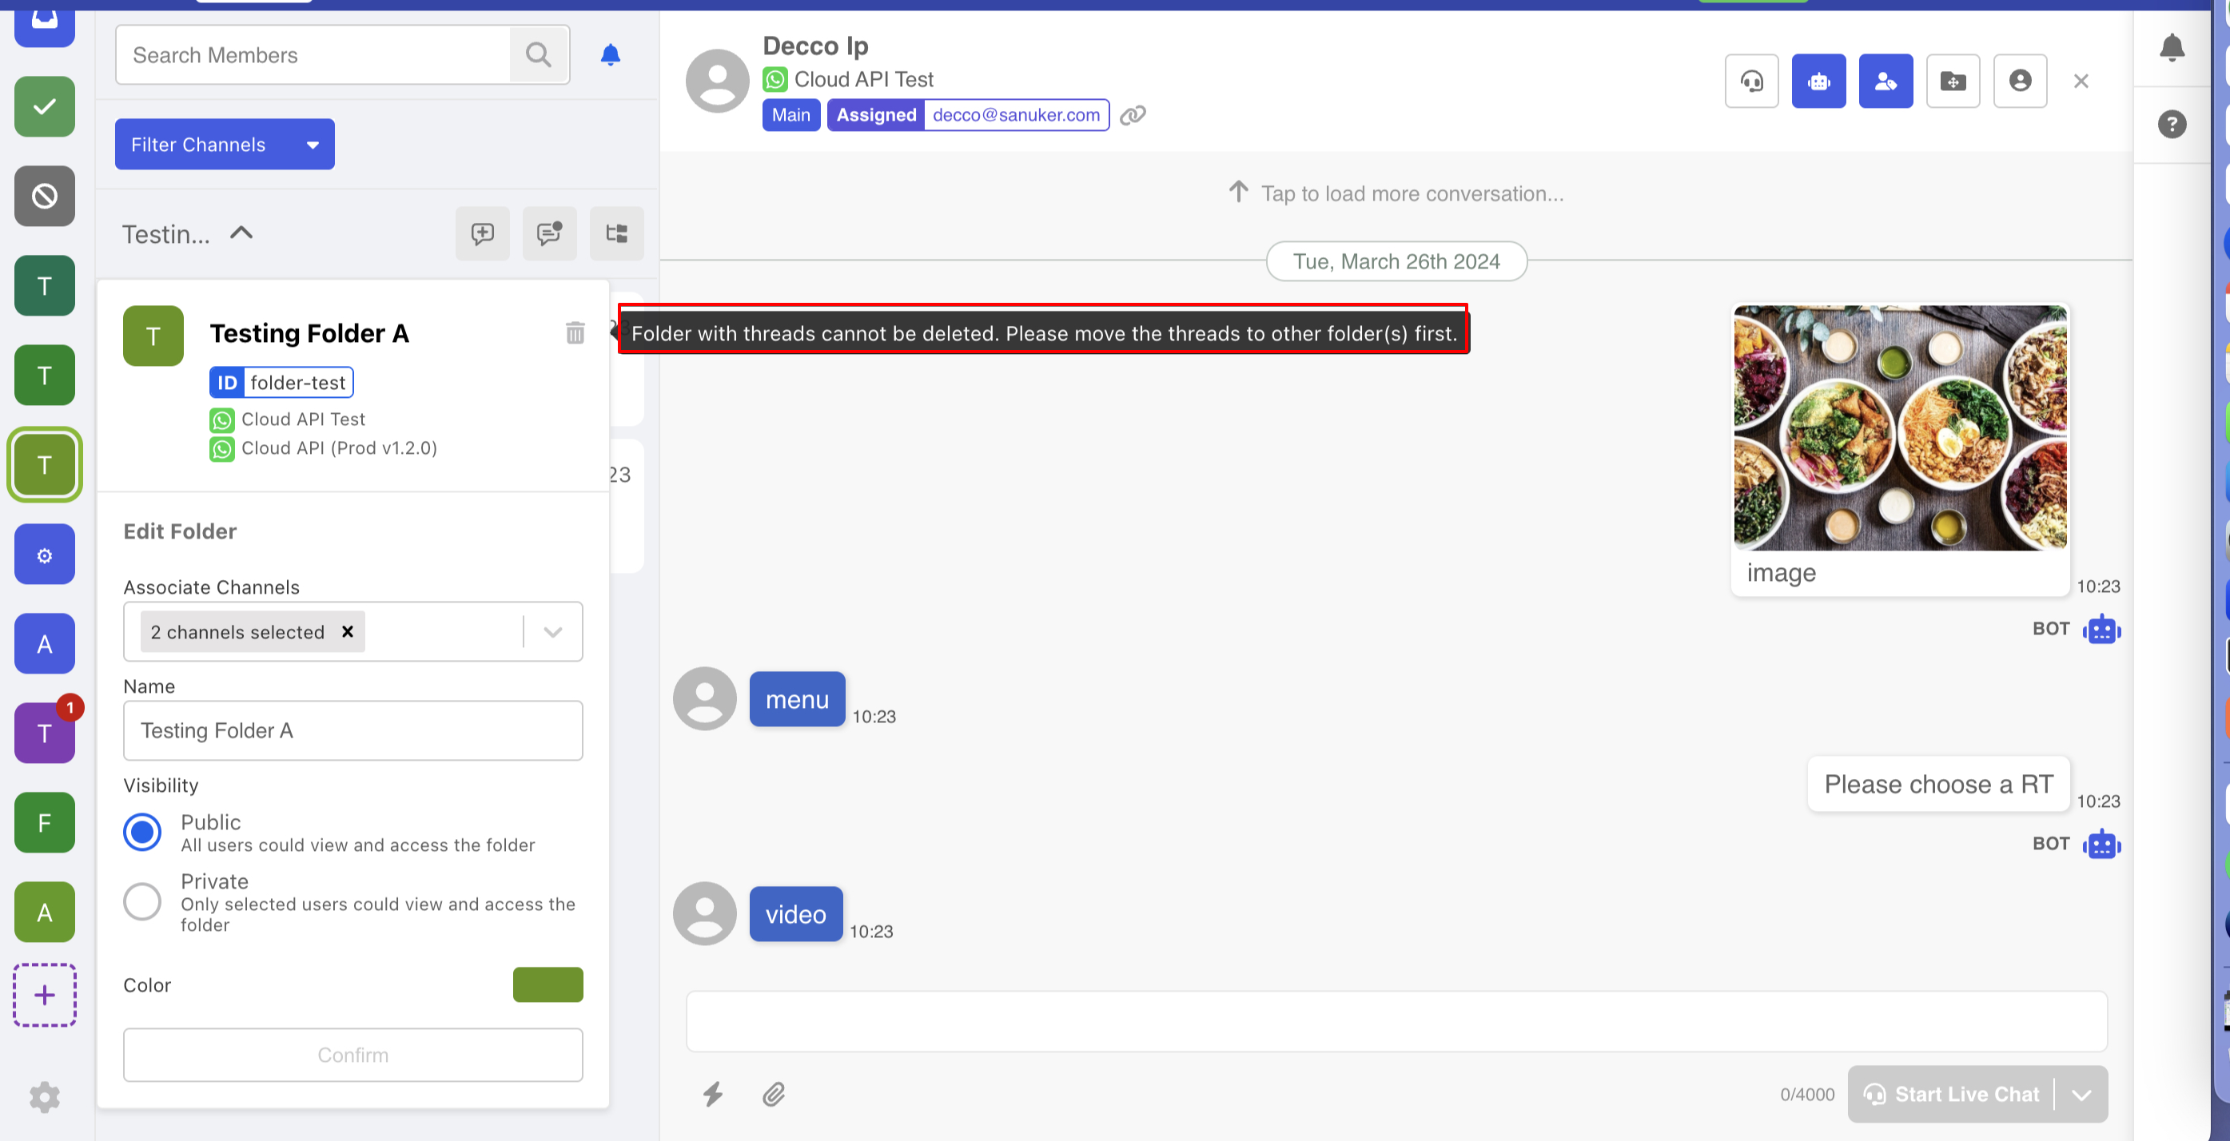Click the move-to-folder icon in header
The height and width of the screenshot is (1141, 2230).
1952,81
